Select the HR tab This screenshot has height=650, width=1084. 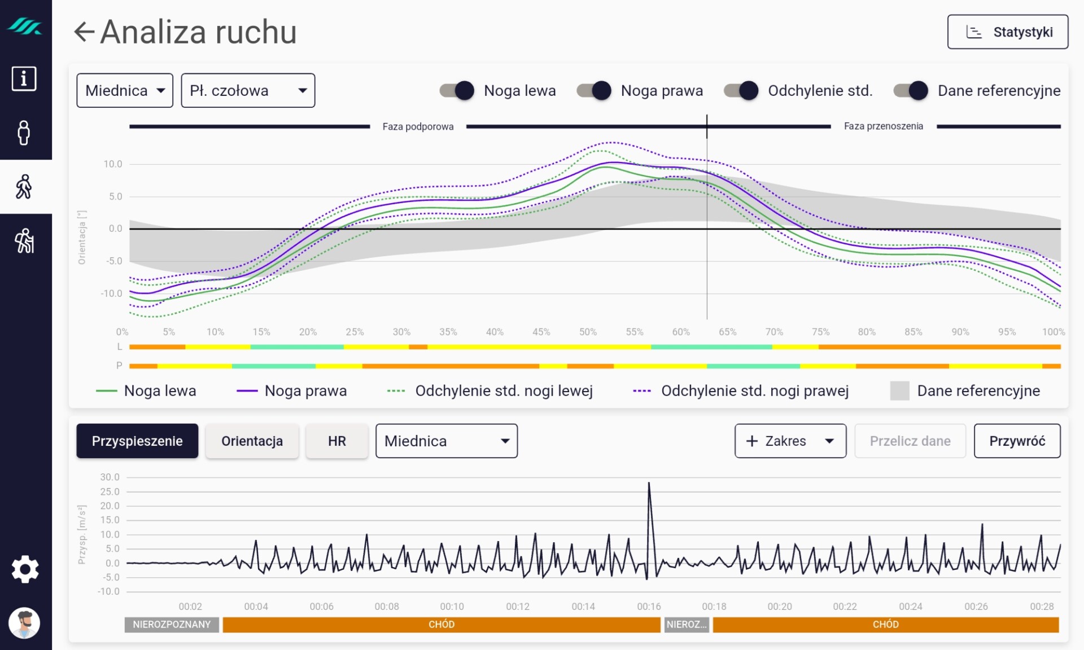click(336, 441)
